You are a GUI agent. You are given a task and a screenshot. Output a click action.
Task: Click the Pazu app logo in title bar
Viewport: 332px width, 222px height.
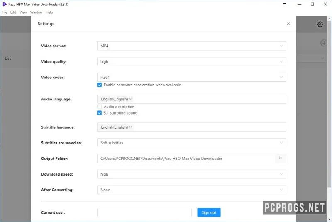[x=5, y=4]
